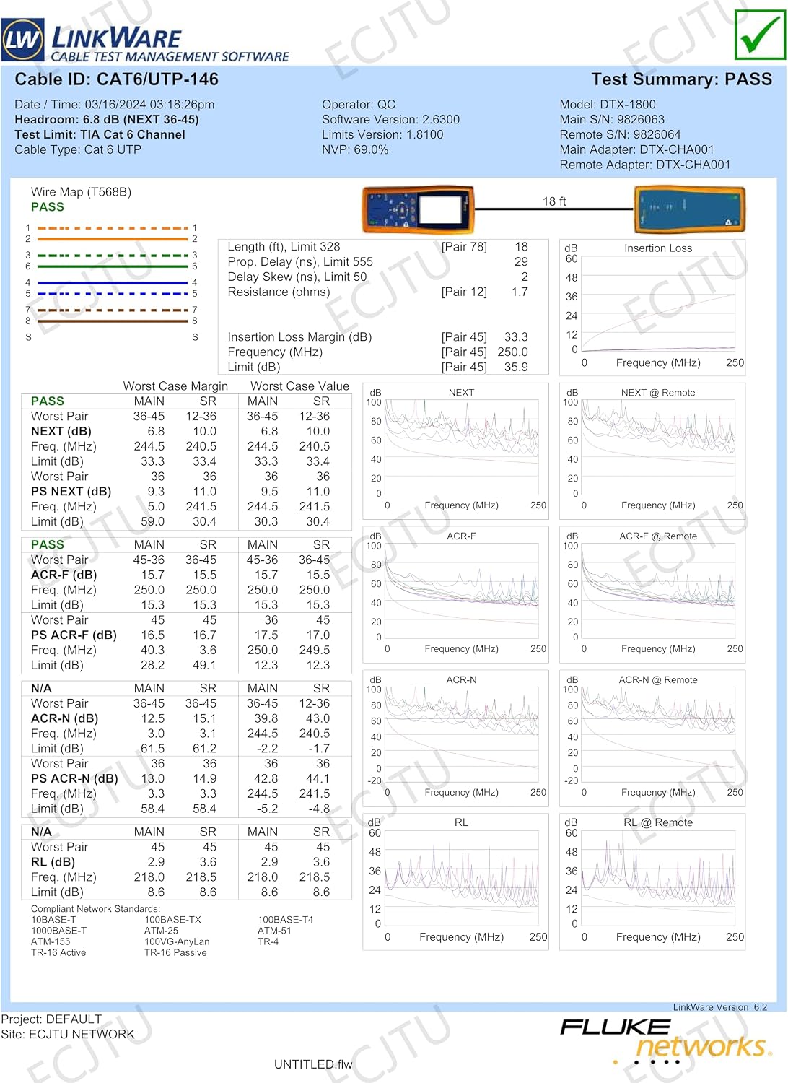
Task: Select the "TR-16 Passive" standard entry
Action: pos(175,952)
